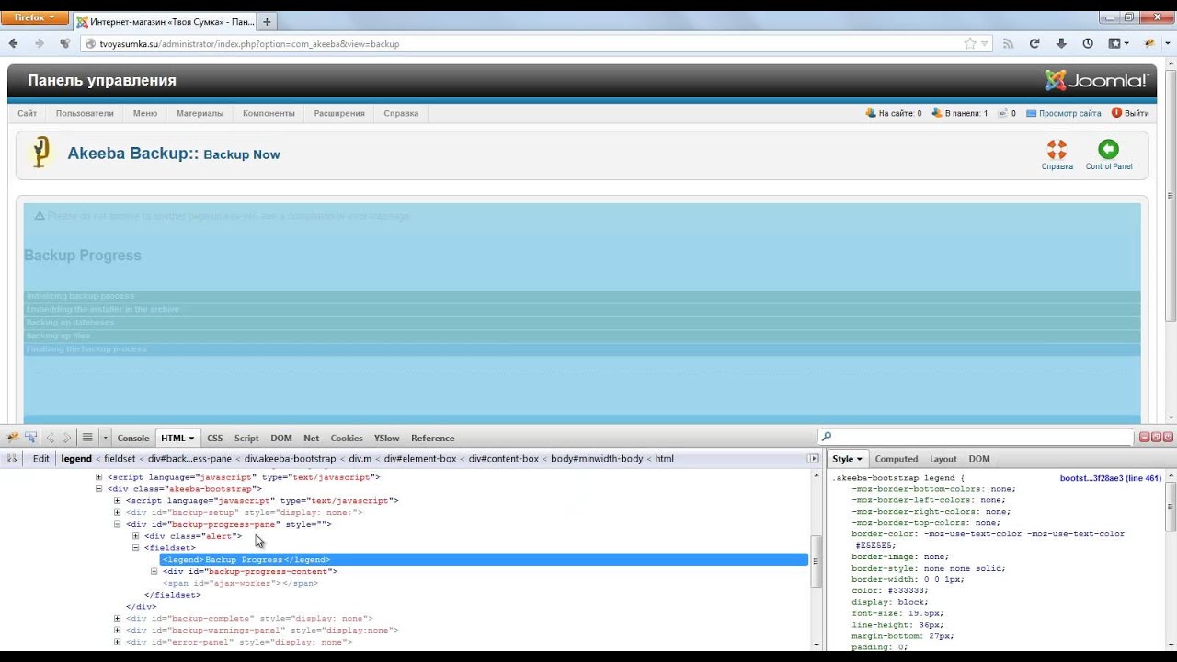This screenshot has width=1177, height=662.
Task: Switch to the Computed side tab
Action: pyautogui.click(x=897, y=459)
